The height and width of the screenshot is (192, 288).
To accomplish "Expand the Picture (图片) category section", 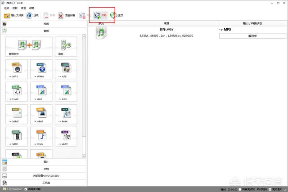I will (45, 161).
